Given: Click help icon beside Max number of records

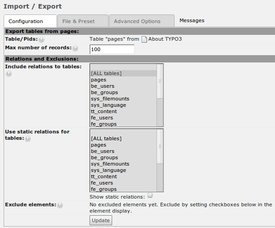Looking at the screenshot, I should (75, 48).
